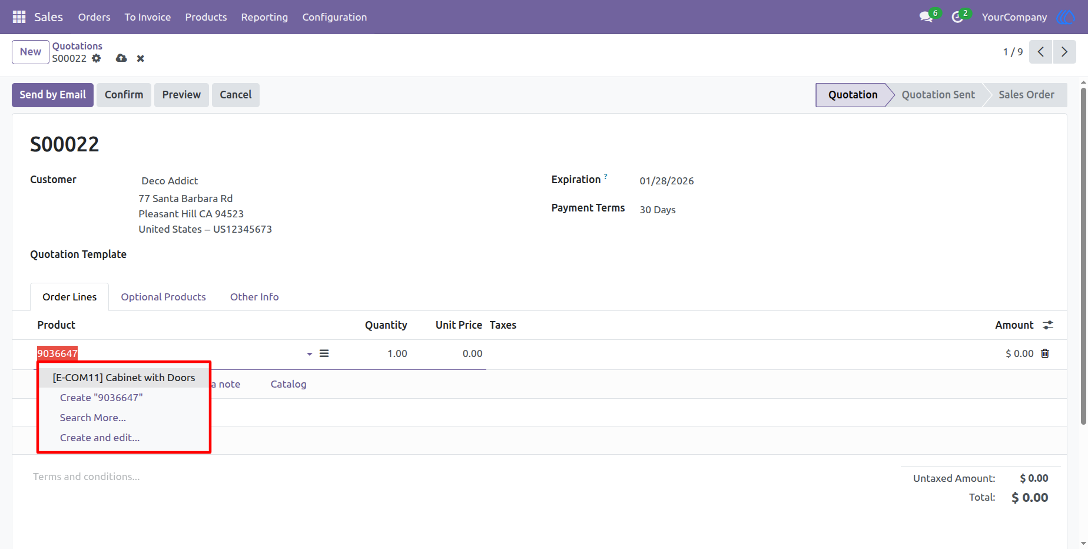The height and width of the screenshot is (549, 1088).
Task: Open the Catalog link
Action: coord(288,384)
